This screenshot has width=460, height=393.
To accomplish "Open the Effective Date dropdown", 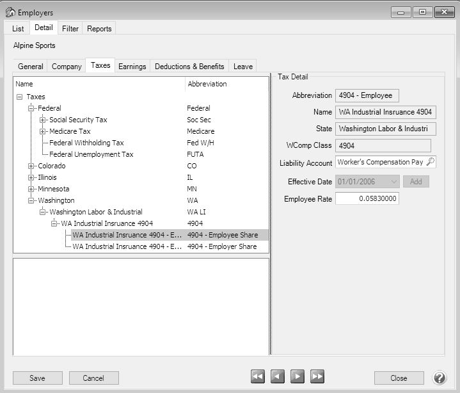I will (392, 182).
